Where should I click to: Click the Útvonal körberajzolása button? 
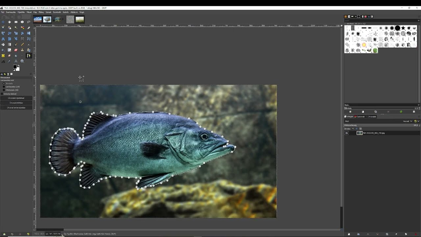pyautogui.click(x=16, y=108)
